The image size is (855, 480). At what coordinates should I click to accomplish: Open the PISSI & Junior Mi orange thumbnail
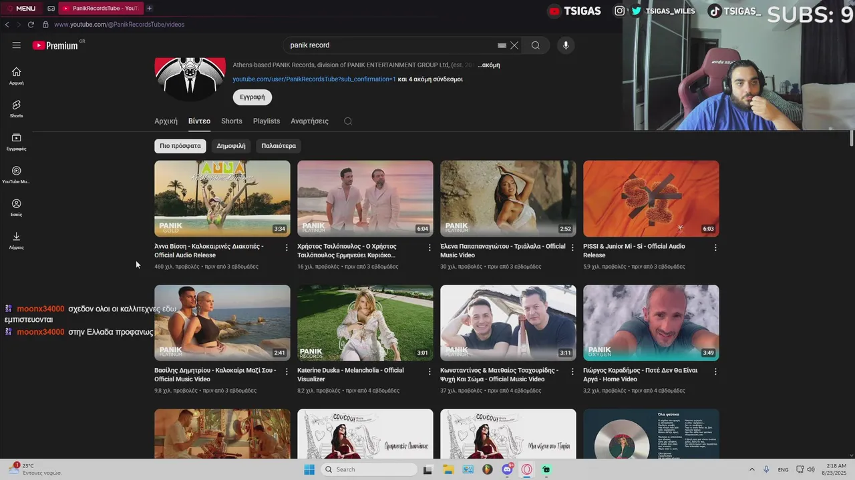[x=651, y=199]
